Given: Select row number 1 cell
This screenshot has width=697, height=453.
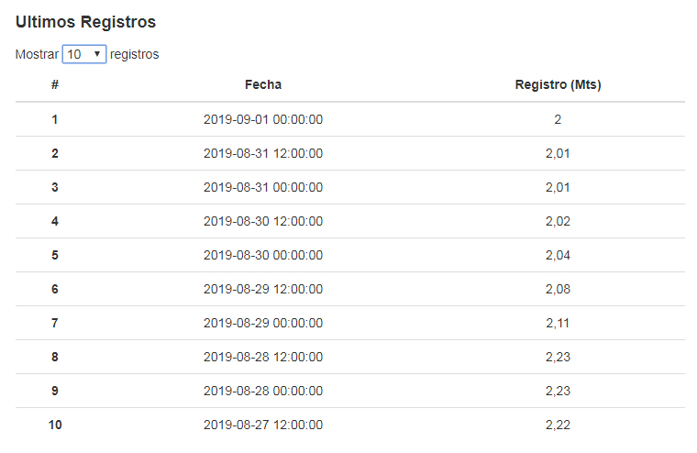Looking at the screenshot, I should (x=55, y=119).
